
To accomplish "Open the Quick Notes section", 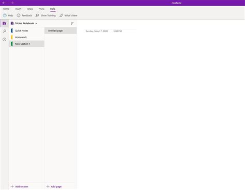I will tap(26, 31).
